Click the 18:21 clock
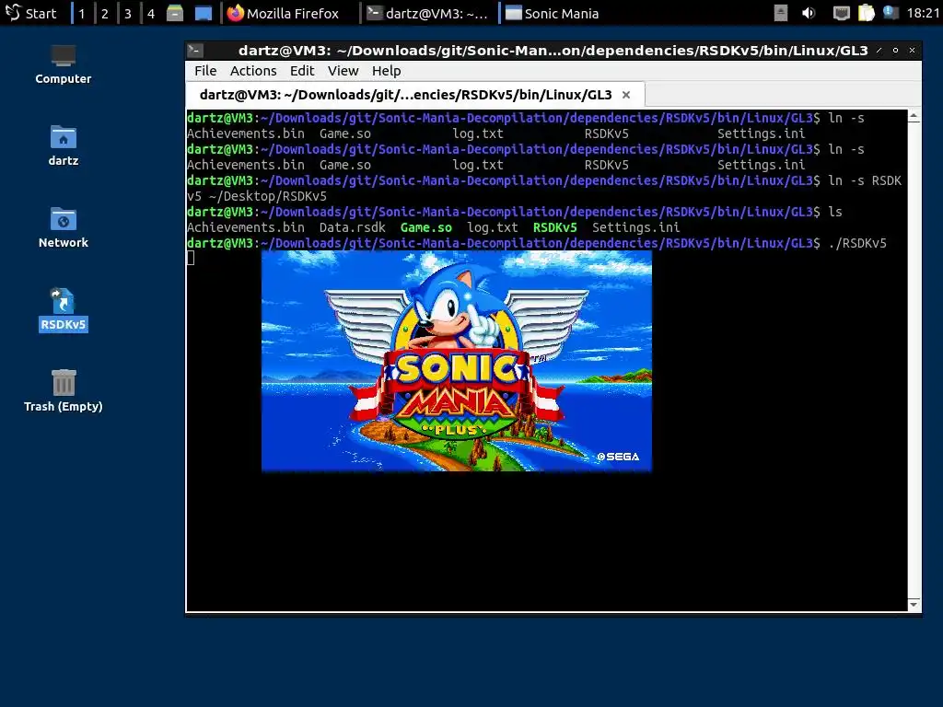Viewport: 943px width, 707px height. (923, 13)
